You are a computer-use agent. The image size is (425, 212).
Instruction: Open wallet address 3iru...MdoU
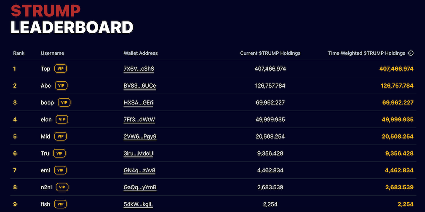click(x=139, y=153)
